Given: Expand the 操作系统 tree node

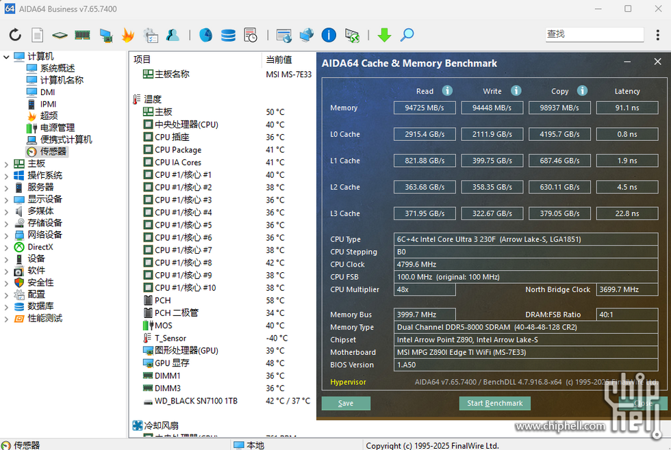Looking at the screenshot, I should (x=6, y=176).
